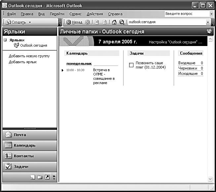Screen dimensions: 216x192
Task: Expand the outlook:сегодня address dropdown
Action: coord(208,22)
